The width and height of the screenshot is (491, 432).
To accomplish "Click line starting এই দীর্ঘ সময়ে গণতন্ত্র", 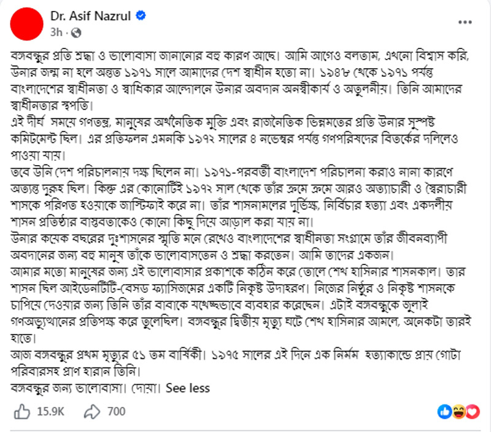I will click(x=223, y=121).
